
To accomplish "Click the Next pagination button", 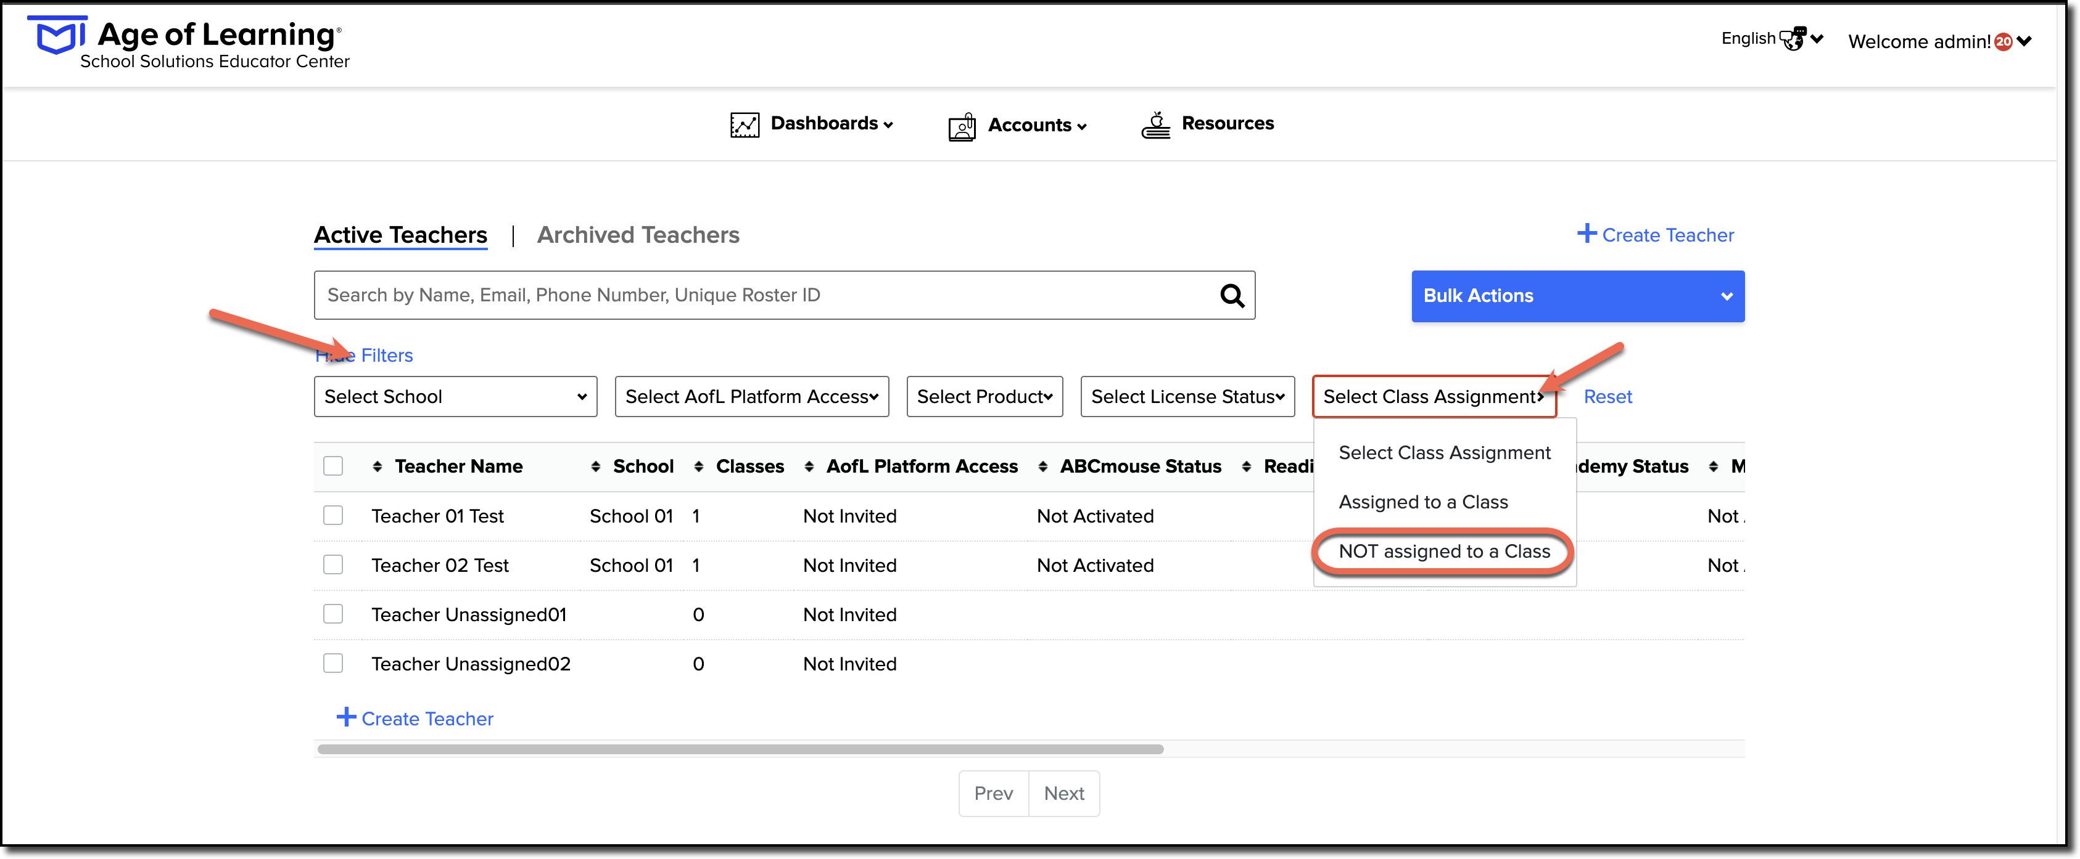I will click(x=1063, y=793).
